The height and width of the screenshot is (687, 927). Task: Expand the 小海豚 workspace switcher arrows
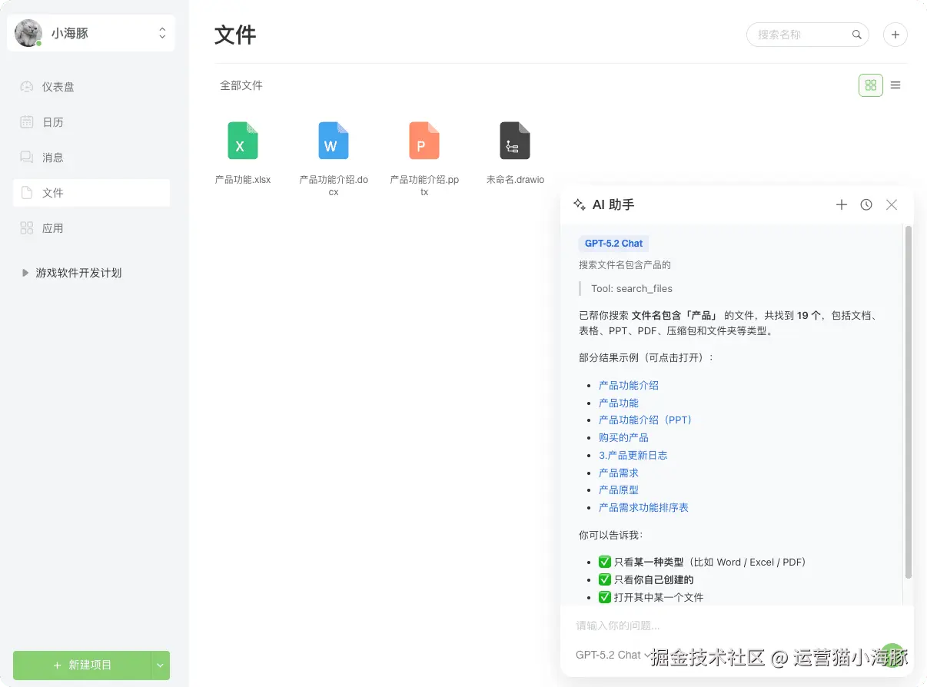click(162, 33)
